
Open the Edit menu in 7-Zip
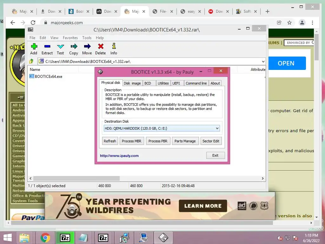[x=43, y=38]
